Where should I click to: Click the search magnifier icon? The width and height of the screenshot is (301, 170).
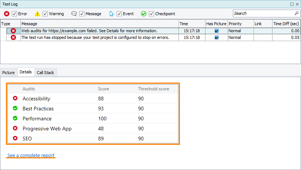click(x=296, y=13)
